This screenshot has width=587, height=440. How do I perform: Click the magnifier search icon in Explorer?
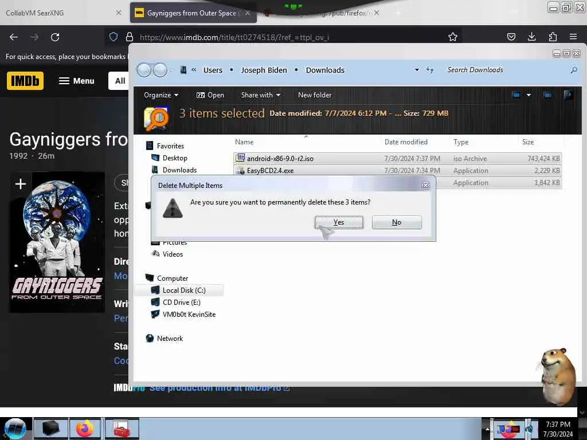click(574, 70)
